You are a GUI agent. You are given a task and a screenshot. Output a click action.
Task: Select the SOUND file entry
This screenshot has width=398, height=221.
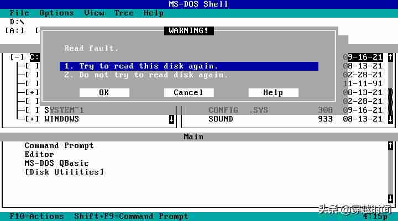[x=221, y=119]
